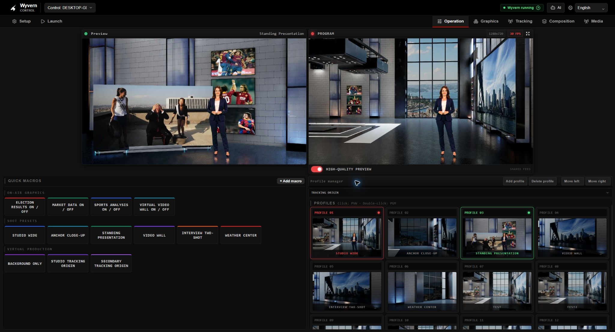Run the Anchor Close-Up shot preset

(68, 235)
